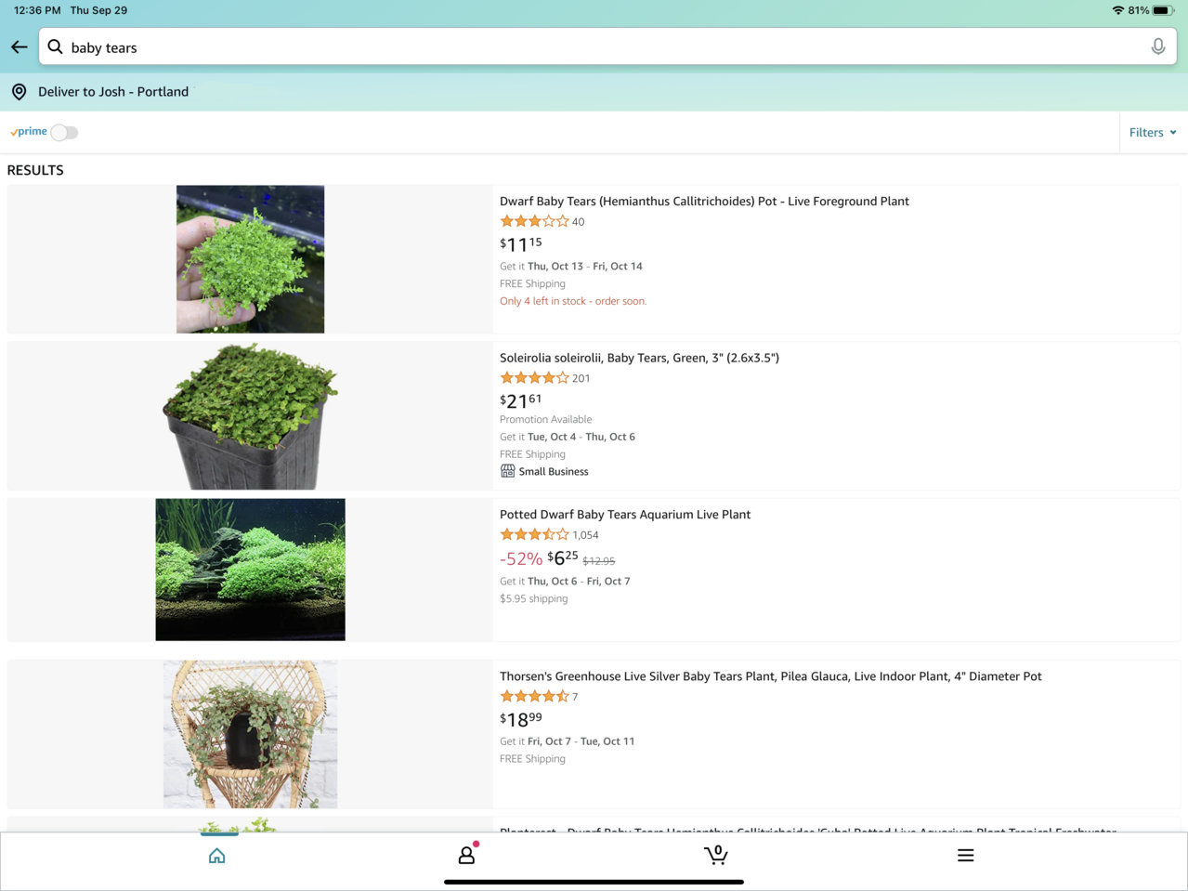Open Thorsen's Greenhouse Silver Baby Tears listing
This screenshot has height=891, width=1188.
click(771, 676)
